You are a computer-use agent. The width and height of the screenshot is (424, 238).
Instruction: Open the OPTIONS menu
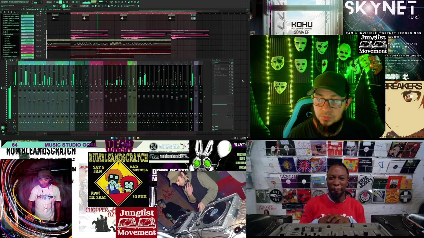coord(19,2)
